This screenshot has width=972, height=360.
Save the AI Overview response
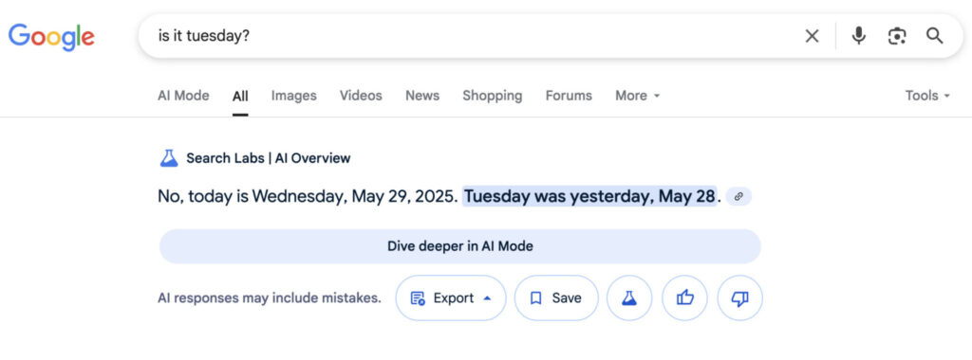tap(556, 298)
